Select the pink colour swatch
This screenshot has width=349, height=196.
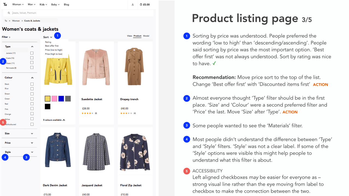54,99
